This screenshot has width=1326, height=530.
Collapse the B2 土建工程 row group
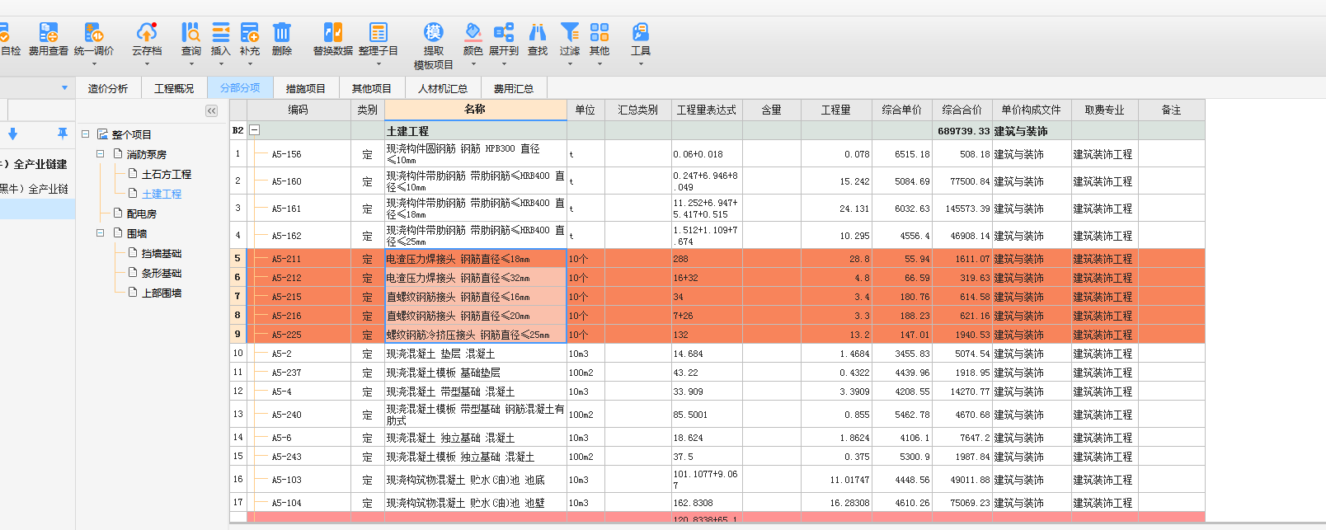pos(255,130)
